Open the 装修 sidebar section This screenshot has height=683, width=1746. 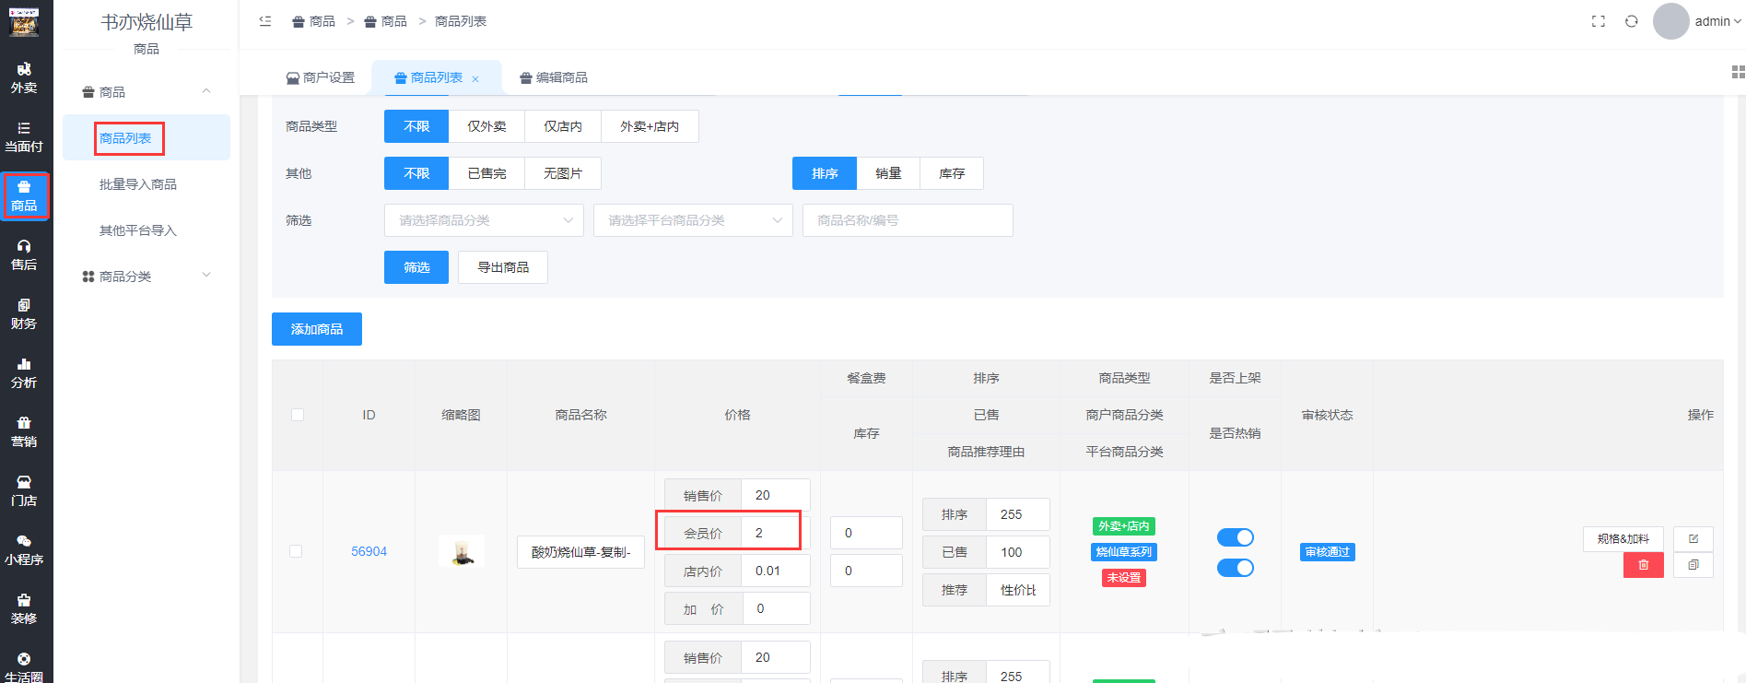24,609
